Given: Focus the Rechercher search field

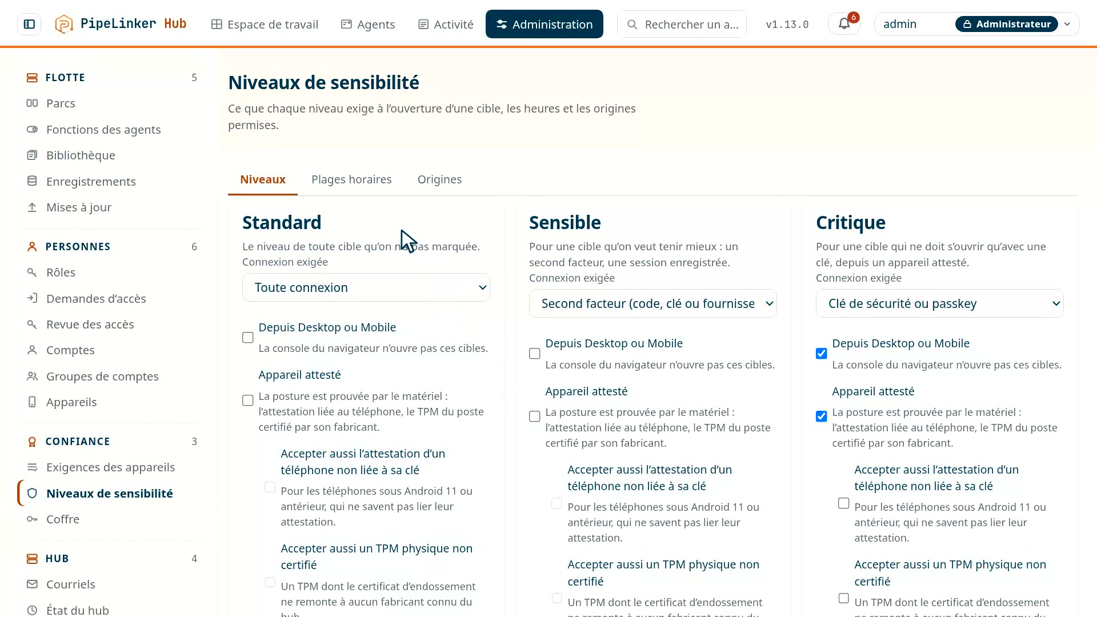Looking at the screenshot, I should (682, 24).
